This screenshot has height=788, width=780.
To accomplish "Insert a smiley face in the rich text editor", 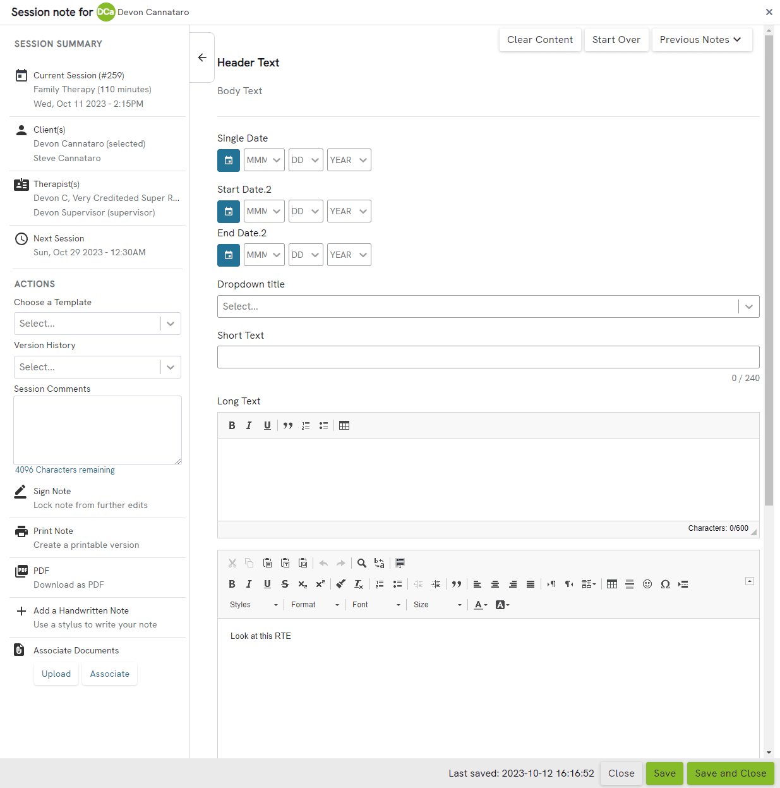I will pyautogui.click(x=647, y=584).
